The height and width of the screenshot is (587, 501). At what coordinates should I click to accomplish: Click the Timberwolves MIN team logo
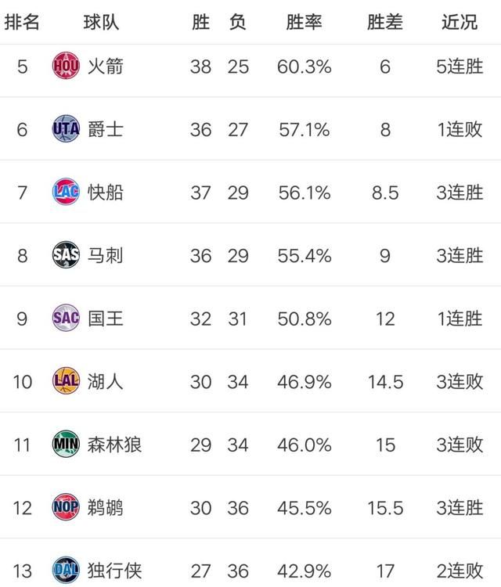tap(66, 445)
